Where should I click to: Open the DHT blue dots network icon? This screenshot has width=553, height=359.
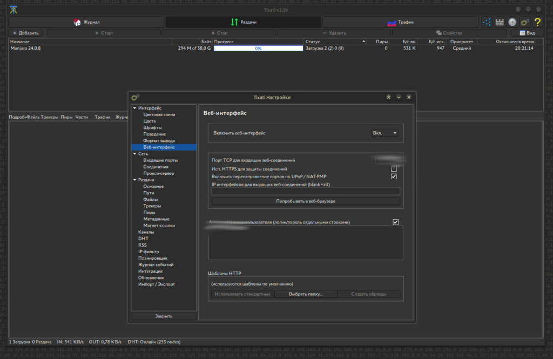pyautogui.click(x=487, y=22)
